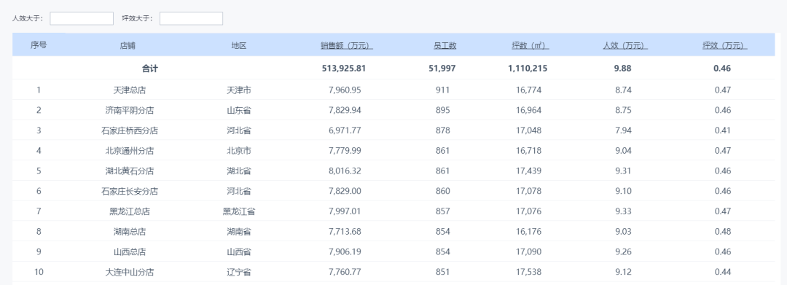Viewport: 787px width, 285px height.
Task: Choose the 北京通州分店 cell
Action: click(130, 151)
